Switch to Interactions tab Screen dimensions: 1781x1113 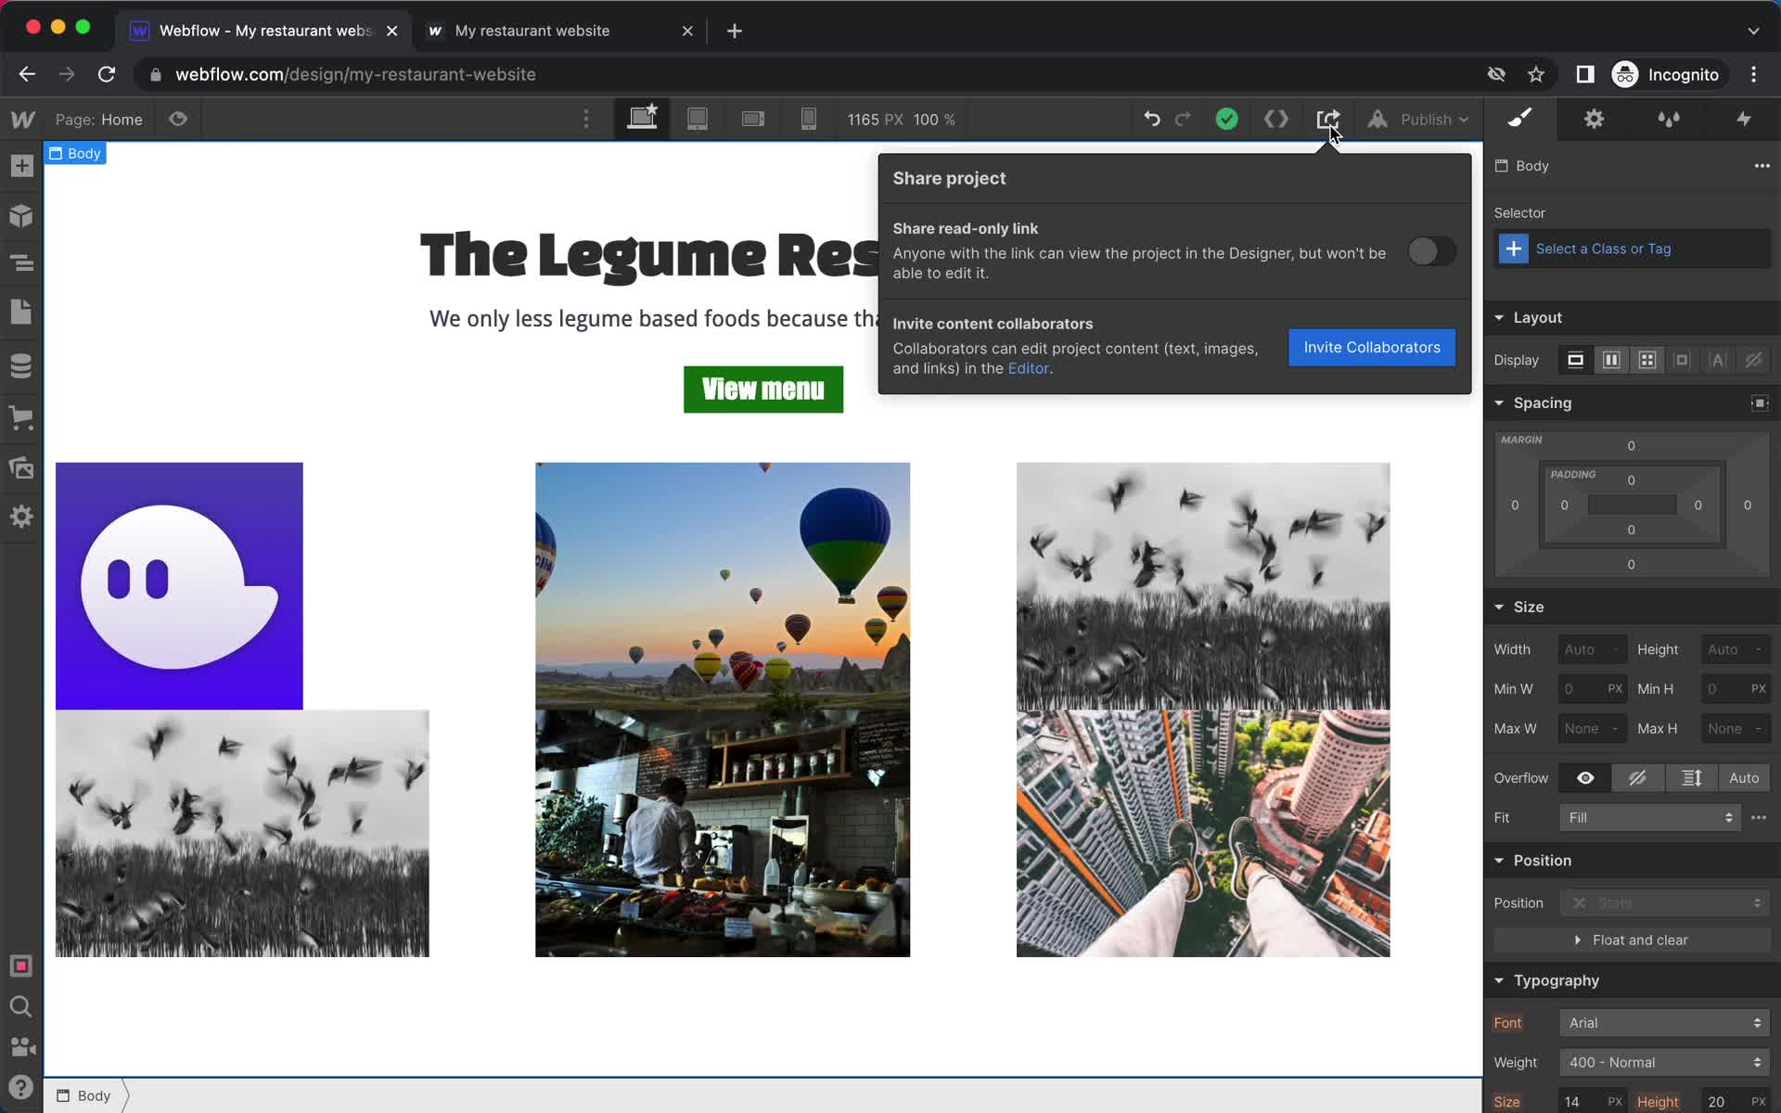click(x=1744, y=119)
